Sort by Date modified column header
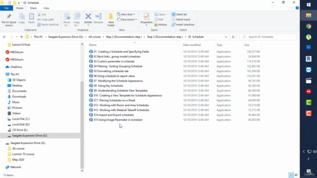The height and width of the screenshot is (178, 317). click(x=192, y=45)
